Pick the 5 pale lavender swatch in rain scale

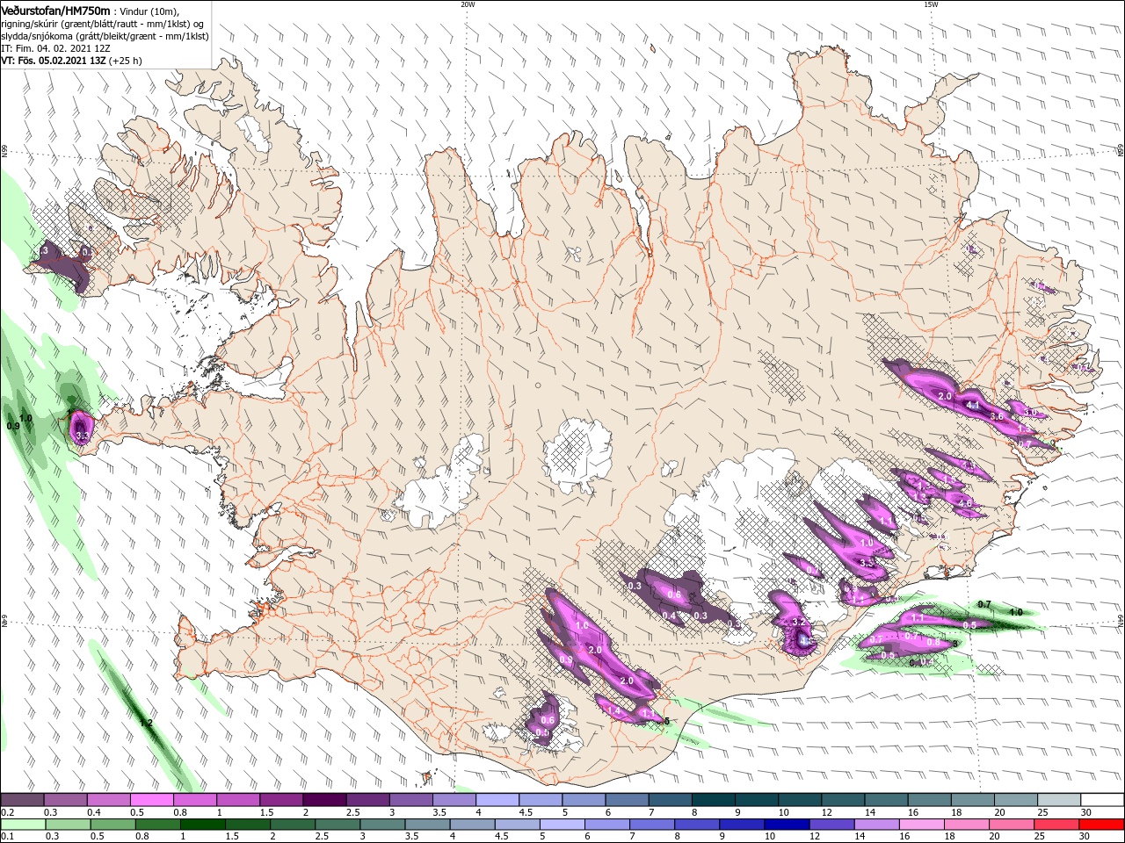[564, 825]
